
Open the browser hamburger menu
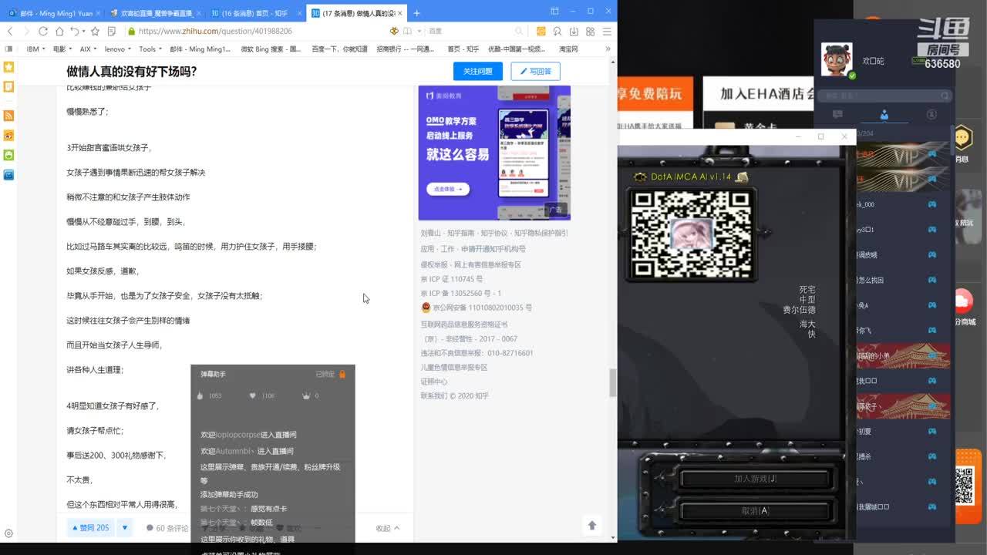point(607,32)
